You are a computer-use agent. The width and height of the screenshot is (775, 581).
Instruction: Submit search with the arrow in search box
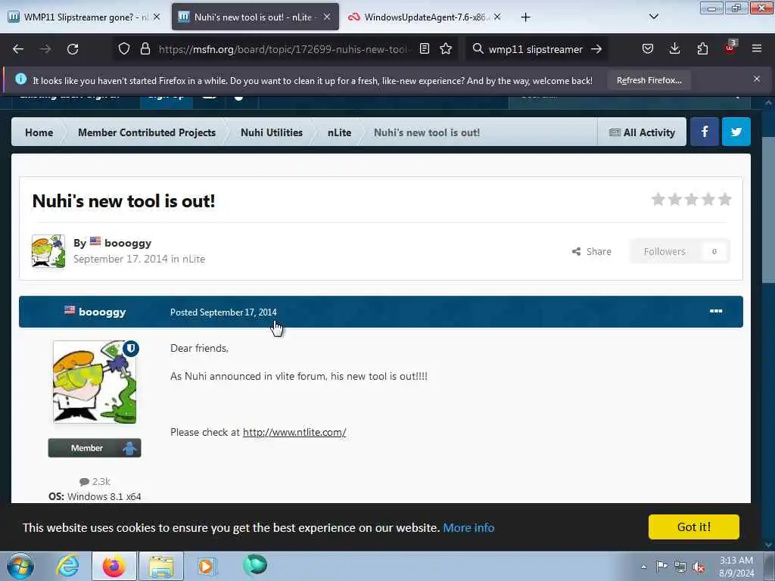tap(596, 49)
